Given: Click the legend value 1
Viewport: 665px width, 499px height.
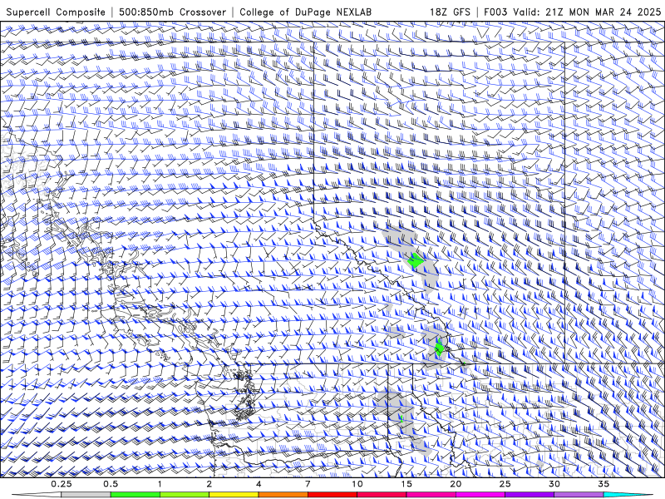Looking at the screenshot, I should click(x=160, y=484).
